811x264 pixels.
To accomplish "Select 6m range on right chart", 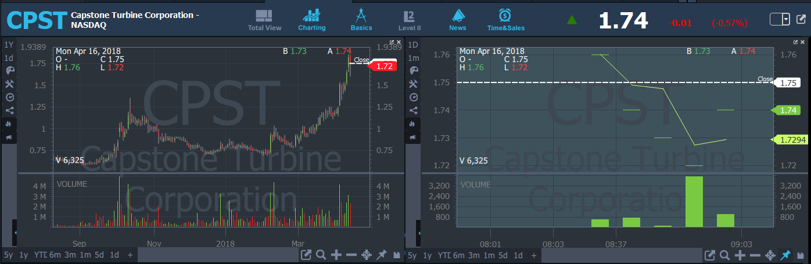I will [459, 255].
